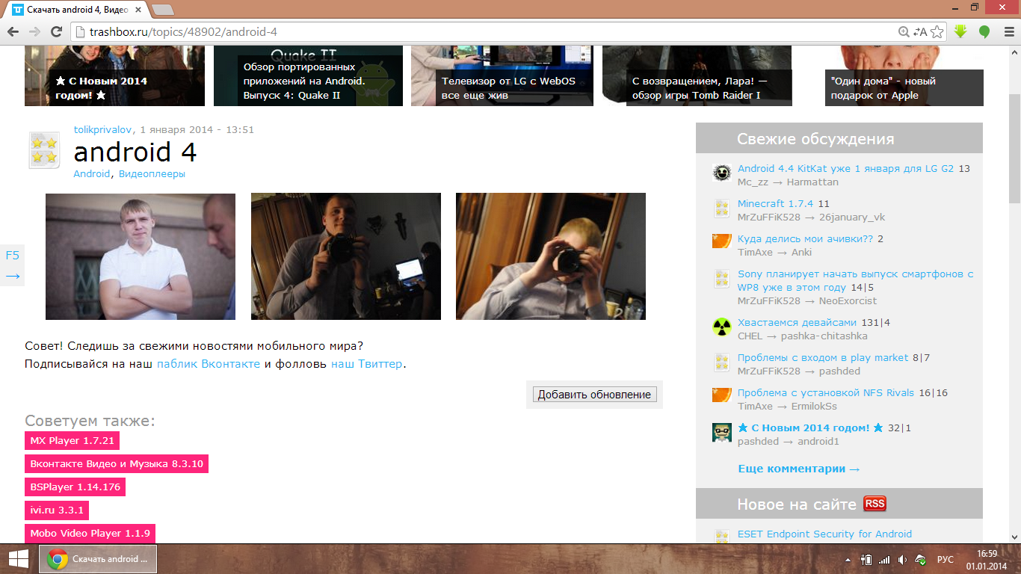The width and height of the screenshot is (1021, 574).
Task: Open the first photo of man in white shirt
Action: tap(141, 256)
